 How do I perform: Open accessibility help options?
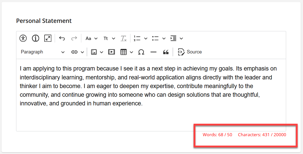pos(23,38)
